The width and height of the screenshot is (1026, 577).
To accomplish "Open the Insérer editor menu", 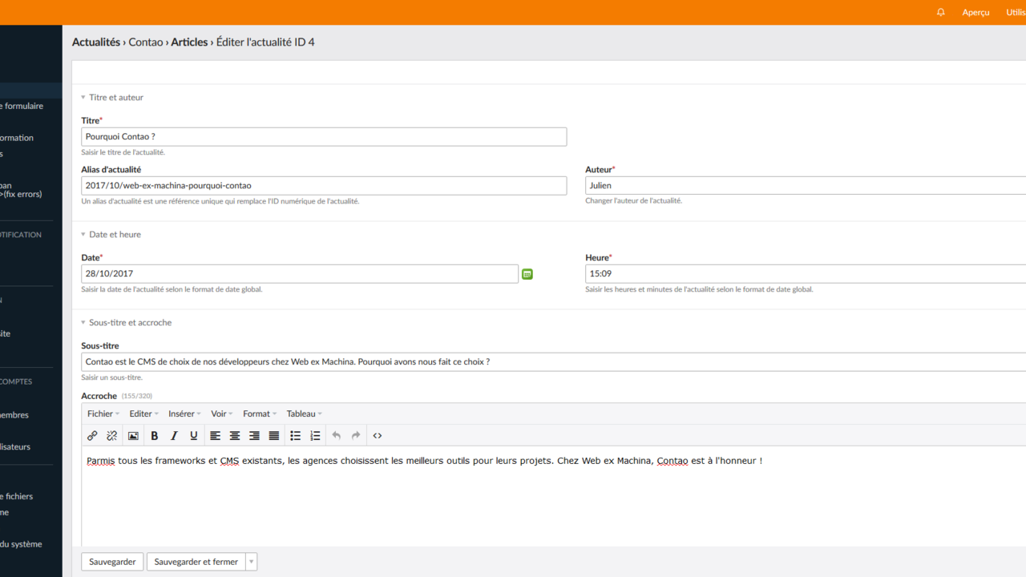I will click(185, 414).
